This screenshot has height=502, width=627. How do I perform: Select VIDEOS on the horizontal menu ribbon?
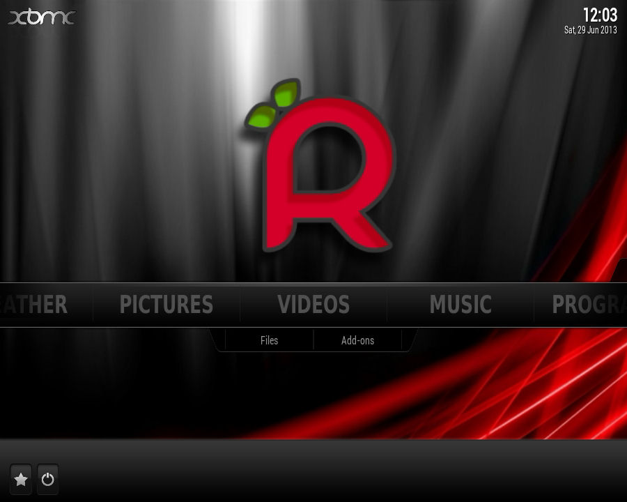pos(313,305)
